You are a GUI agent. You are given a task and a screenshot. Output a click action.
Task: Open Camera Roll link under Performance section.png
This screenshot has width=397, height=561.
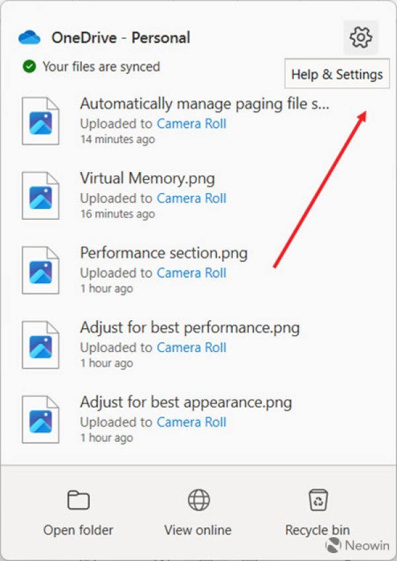click(x=191, y=273)
